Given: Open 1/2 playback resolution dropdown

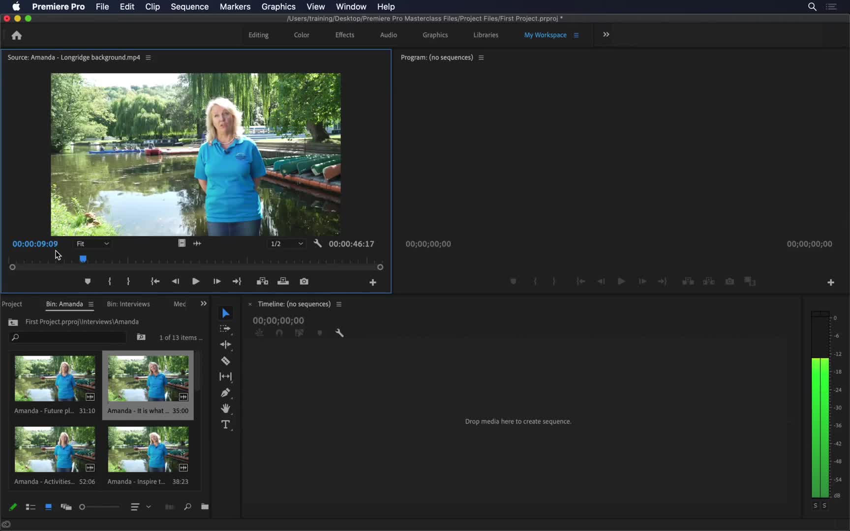Looking at the screenshot, I should coord(287,243).
